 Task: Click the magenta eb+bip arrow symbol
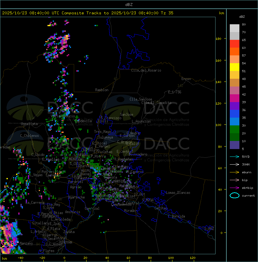tap(234, 188)
